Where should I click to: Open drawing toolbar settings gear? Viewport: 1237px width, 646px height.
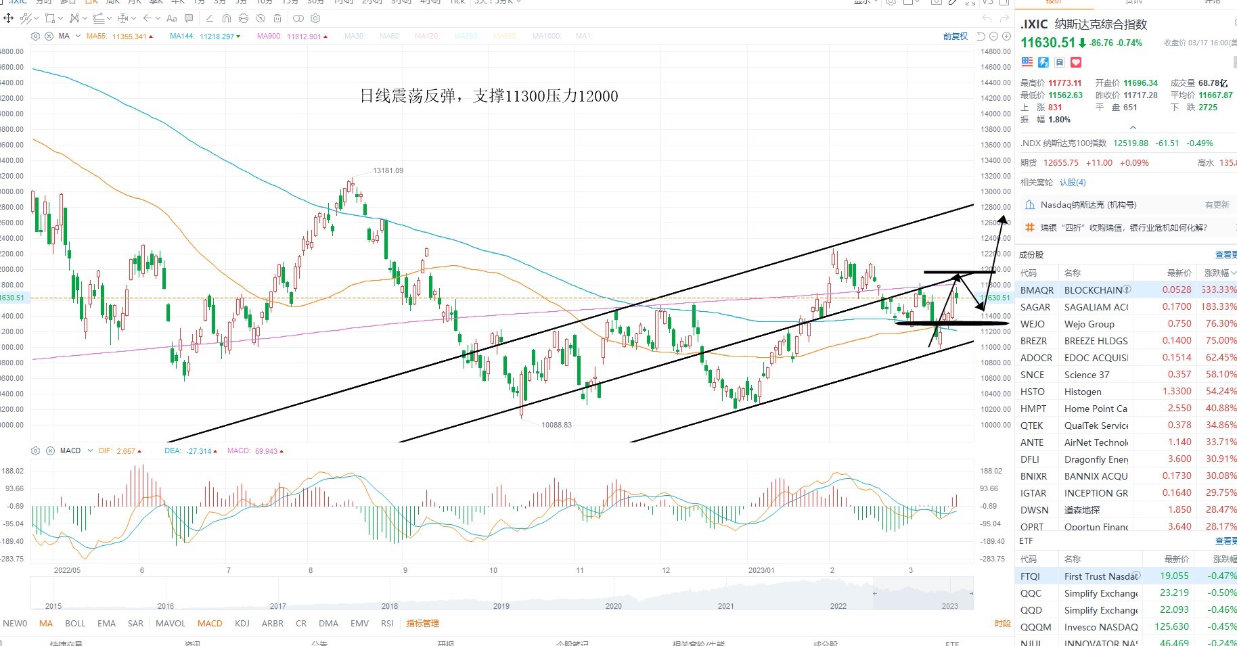point(315,18)
